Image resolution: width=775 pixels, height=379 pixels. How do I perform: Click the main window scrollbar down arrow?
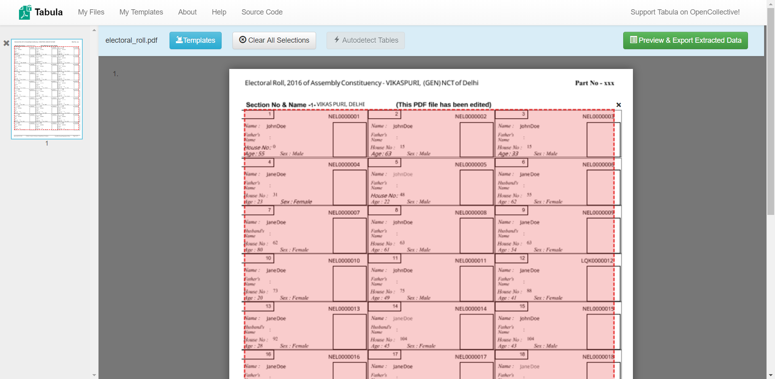(771, 375)
